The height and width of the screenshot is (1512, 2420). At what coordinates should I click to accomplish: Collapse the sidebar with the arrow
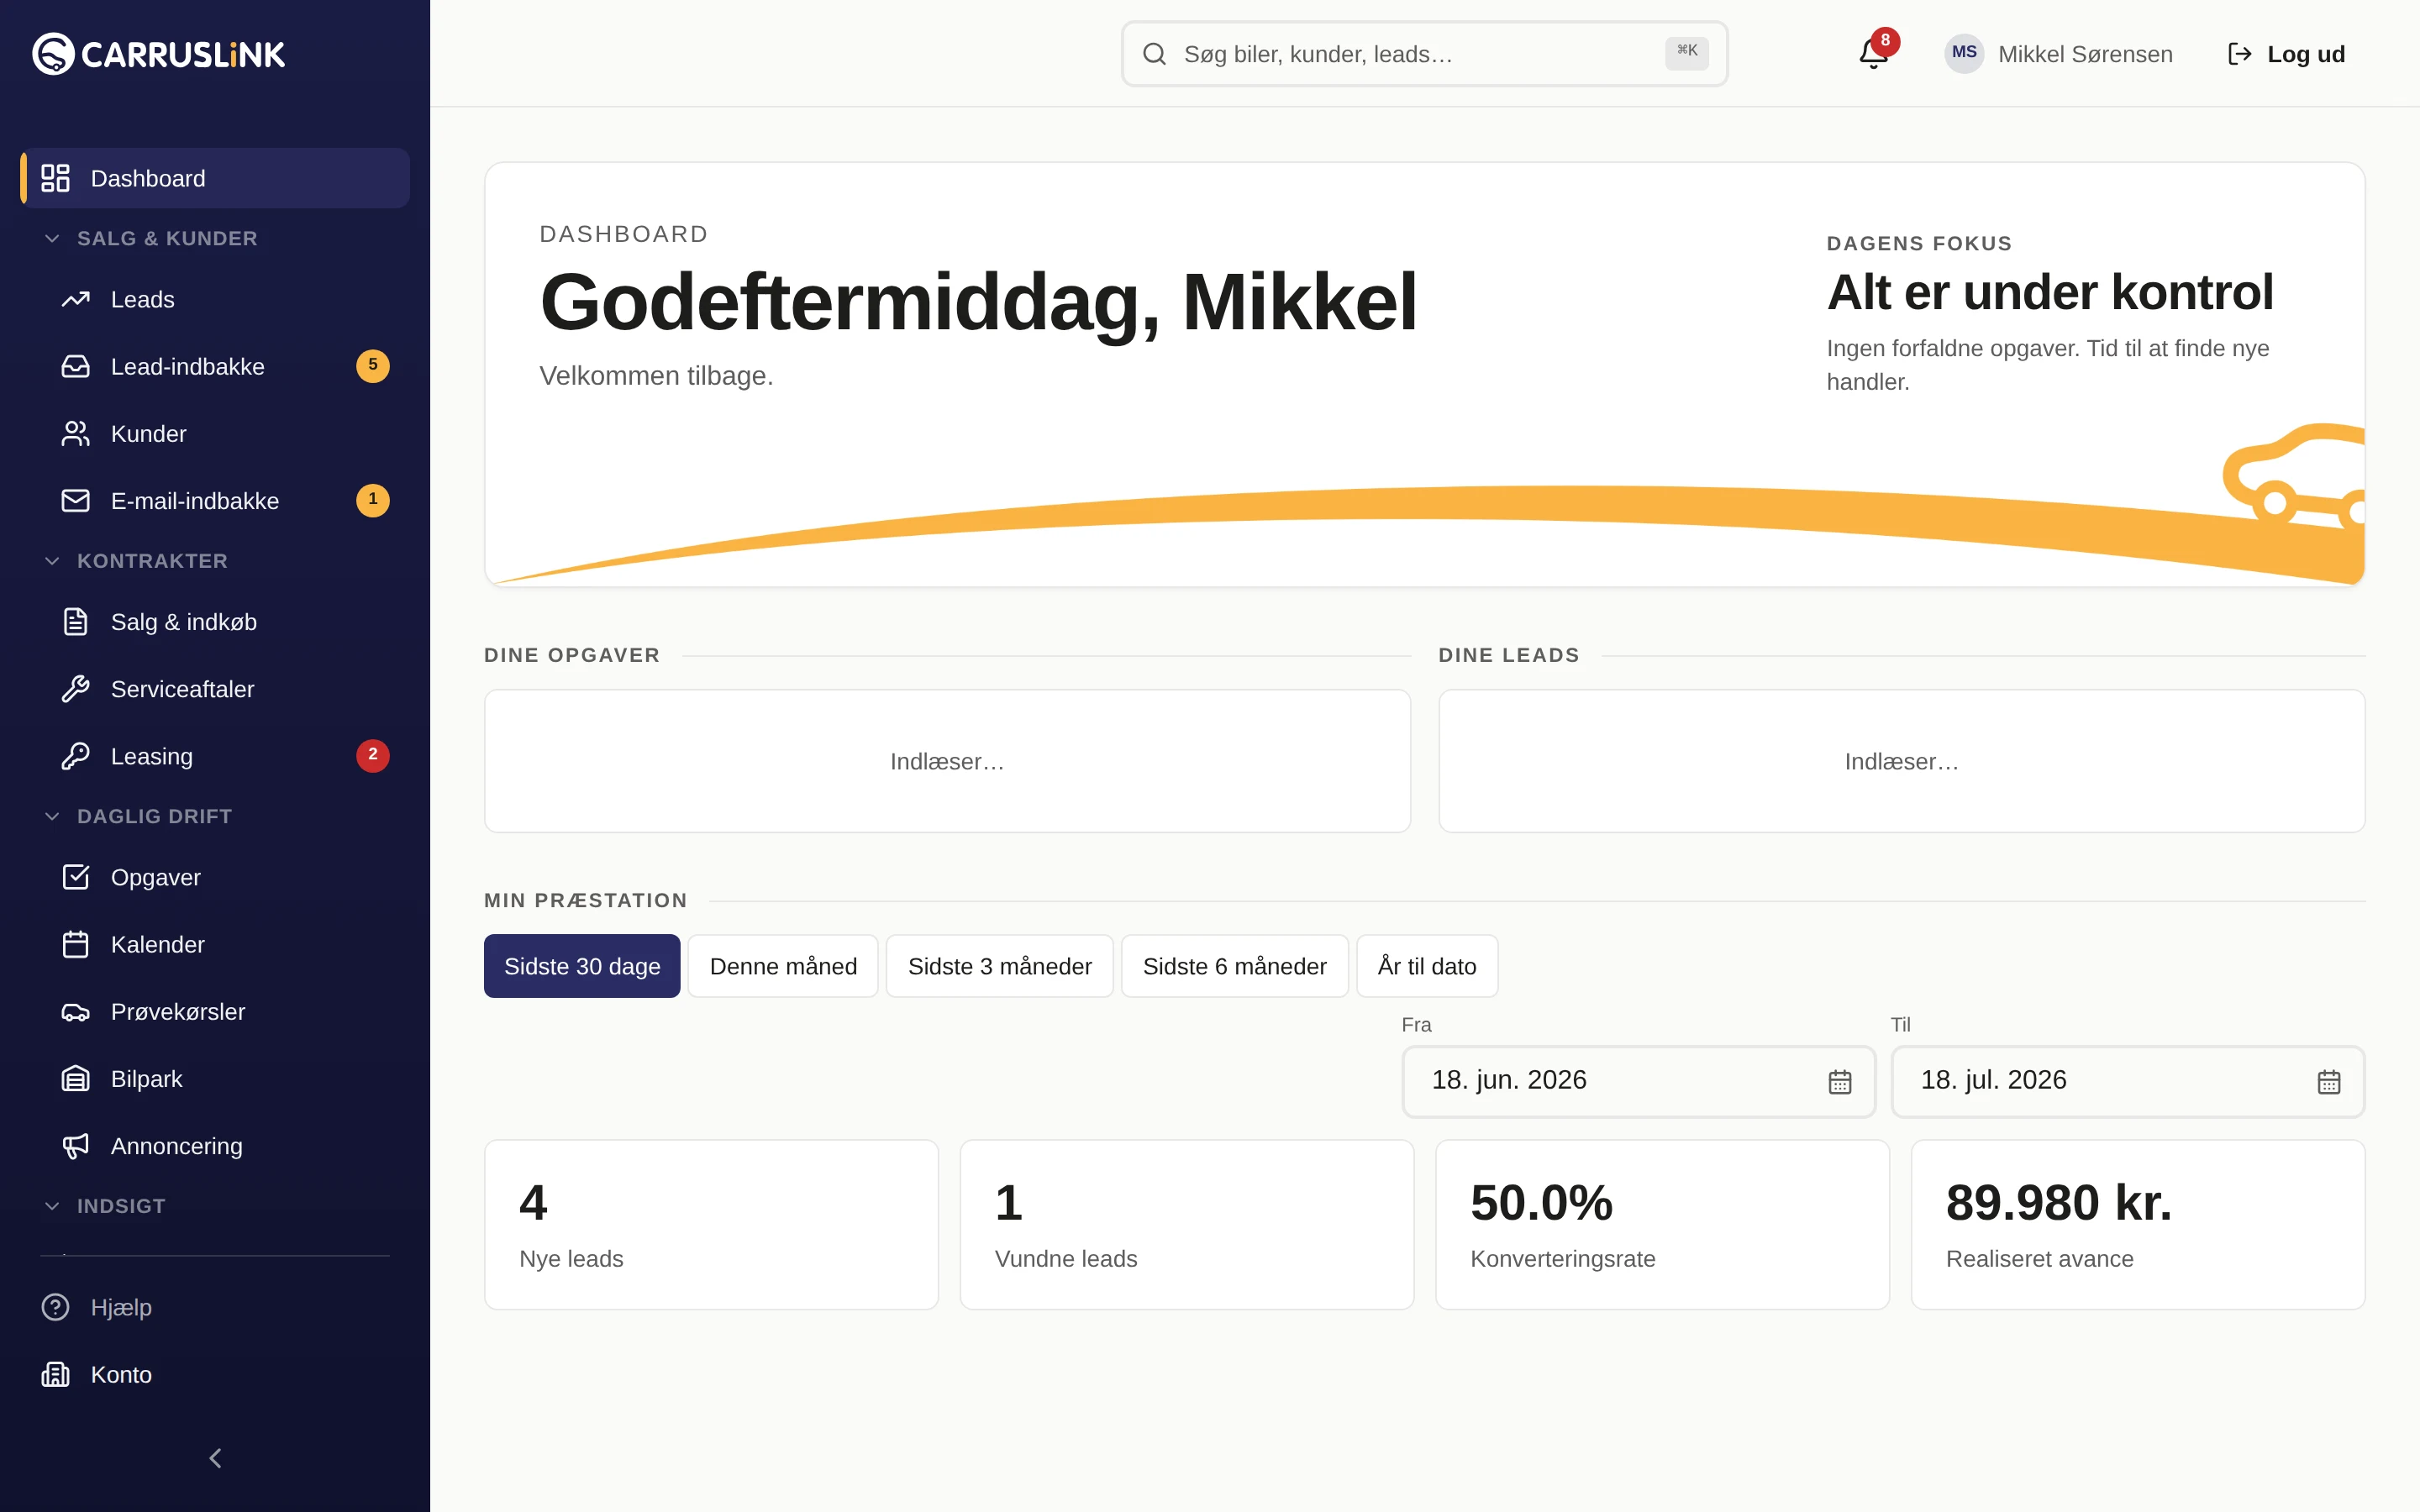(215, 1457)
